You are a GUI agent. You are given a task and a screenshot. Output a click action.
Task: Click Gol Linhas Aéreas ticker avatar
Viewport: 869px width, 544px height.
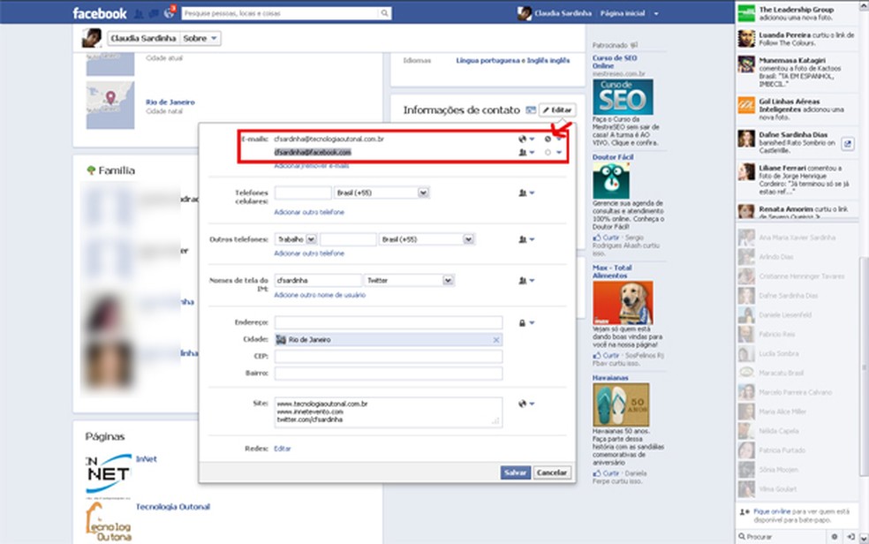[x=746, y=105]
